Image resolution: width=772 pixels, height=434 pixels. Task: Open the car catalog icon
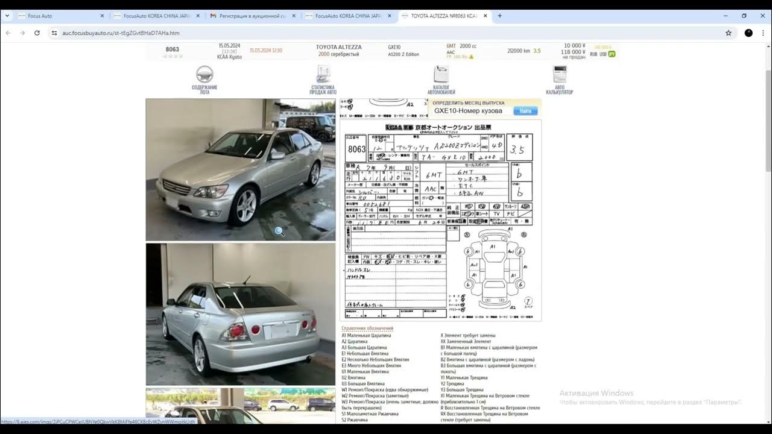[x=441, y=74]
